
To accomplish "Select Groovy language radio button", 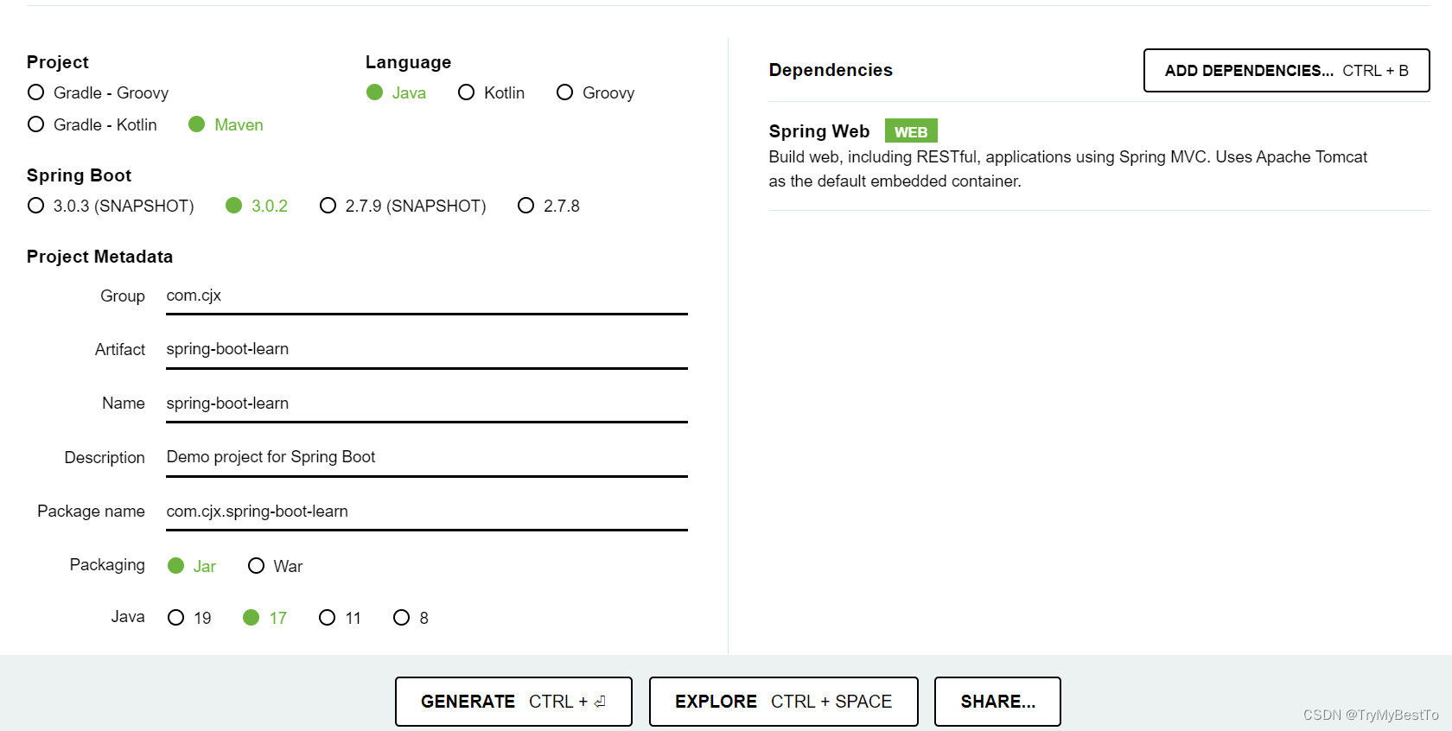I will click(595, 92).
